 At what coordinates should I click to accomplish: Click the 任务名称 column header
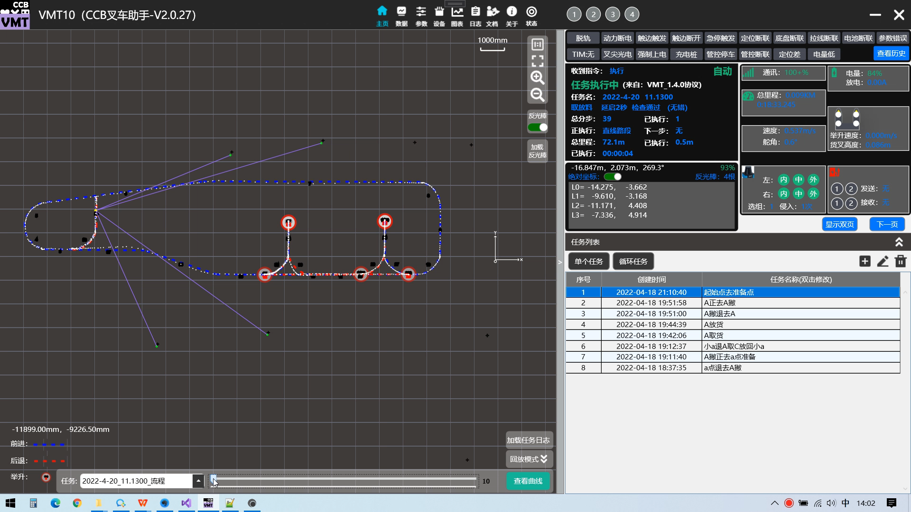tap(801, 279)
